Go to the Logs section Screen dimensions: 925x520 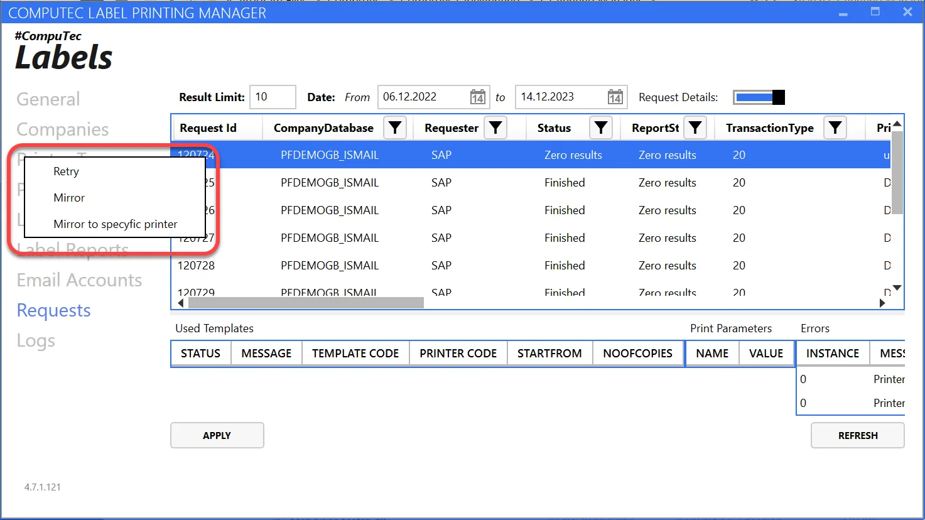[x=36, y=340]
